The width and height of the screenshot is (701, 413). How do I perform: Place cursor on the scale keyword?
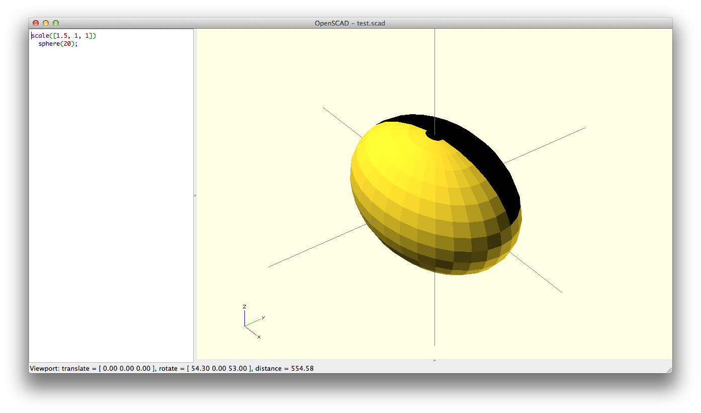[x=40, y=36]
